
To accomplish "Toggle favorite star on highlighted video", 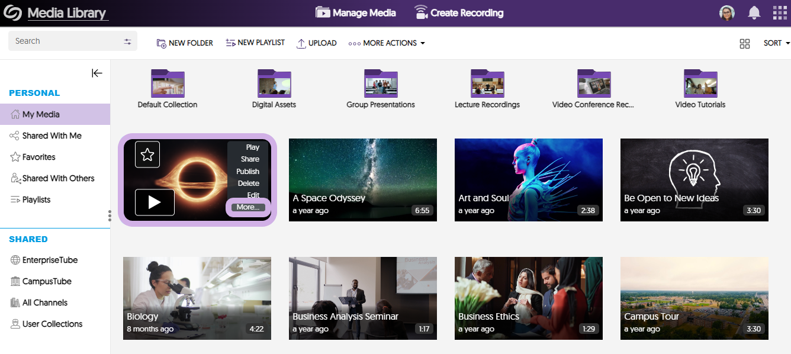I will coord(147,155).
